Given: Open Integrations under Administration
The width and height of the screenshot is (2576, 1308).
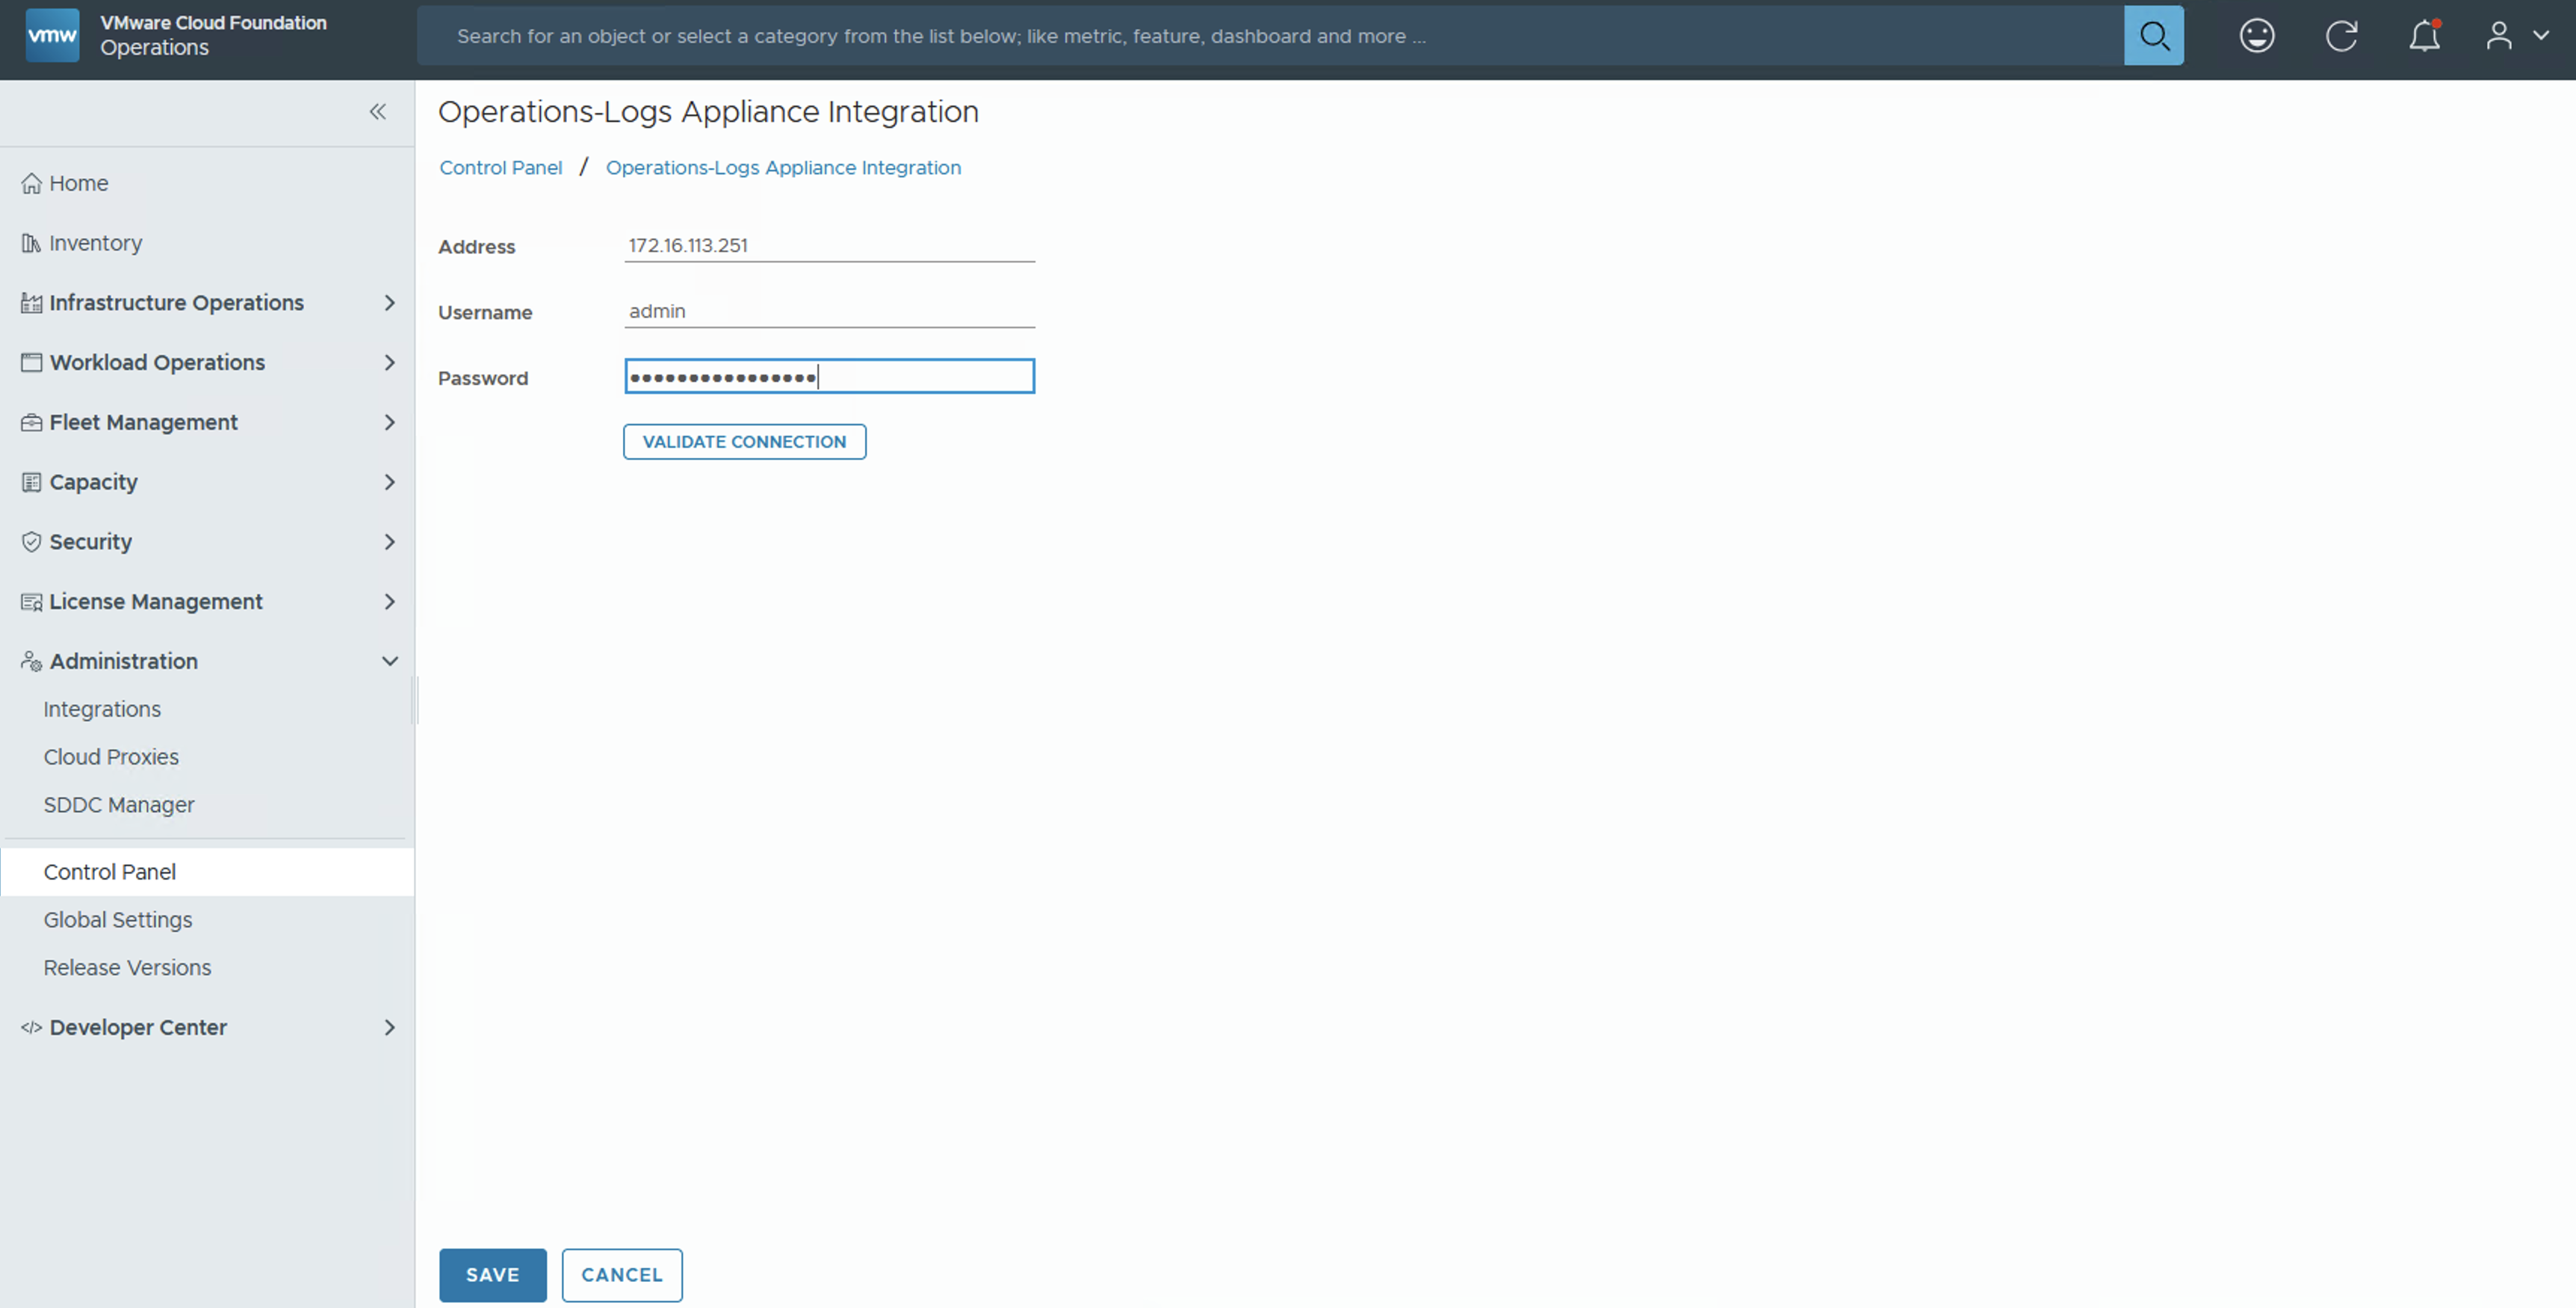Looking at the screenshot, I should [x=102, y=709].
